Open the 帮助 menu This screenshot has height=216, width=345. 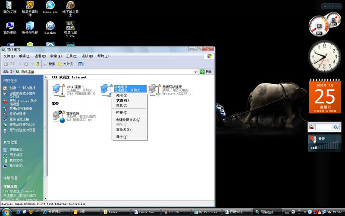coord(103,56)
